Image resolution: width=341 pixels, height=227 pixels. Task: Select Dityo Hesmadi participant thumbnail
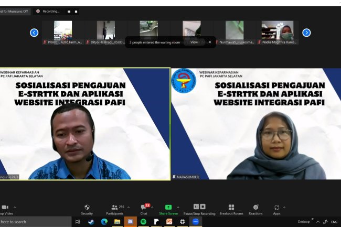tap(106, 33)
